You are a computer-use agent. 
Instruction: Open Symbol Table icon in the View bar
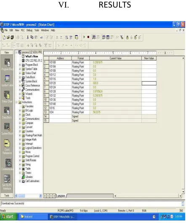click(7, 81)
